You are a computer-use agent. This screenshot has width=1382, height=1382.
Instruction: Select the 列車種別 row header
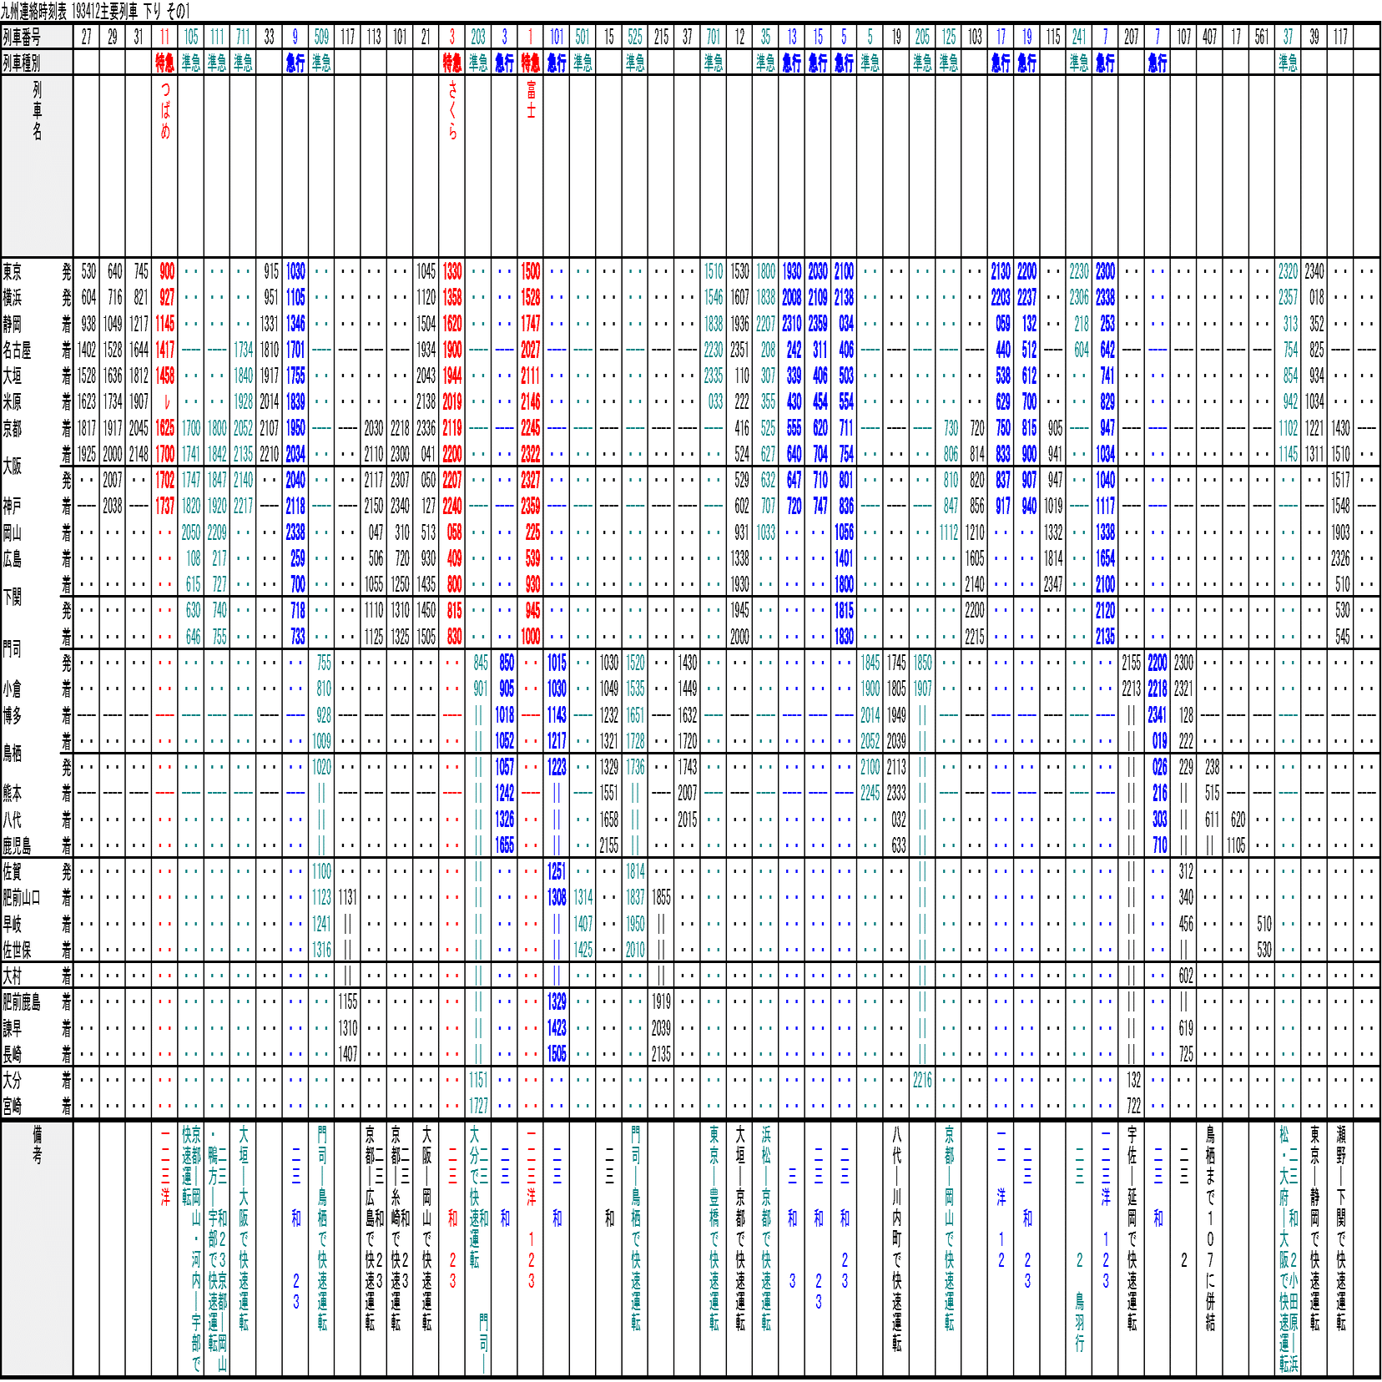coord(22,63)
